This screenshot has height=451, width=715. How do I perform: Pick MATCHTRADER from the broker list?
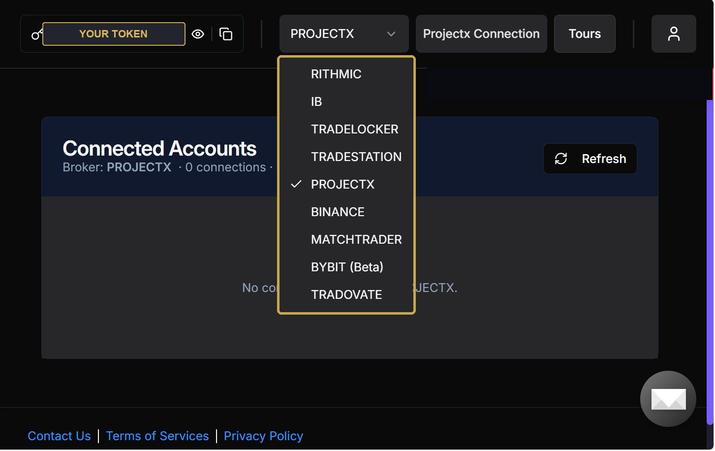[x=346, y=239]
